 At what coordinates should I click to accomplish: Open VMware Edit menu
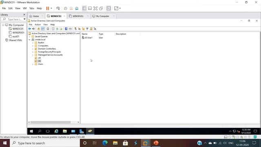[x=10, y=8]
